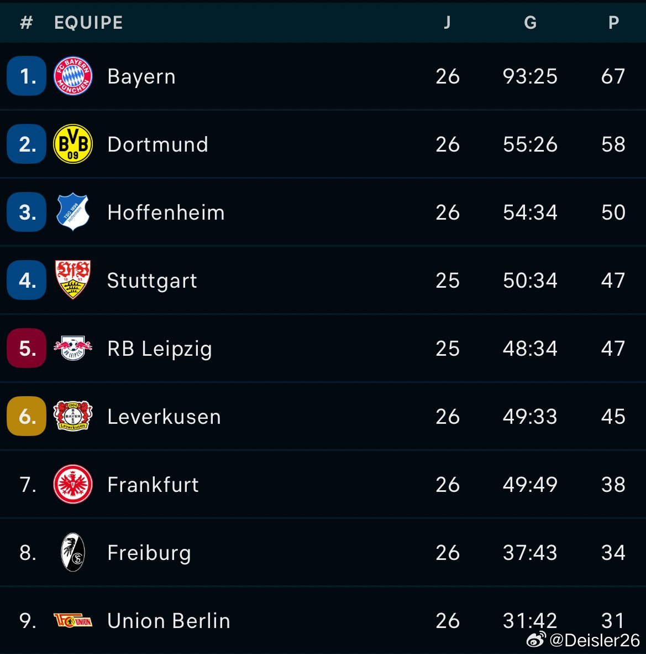The height and width of the screenshot is (654, 646).
Task: Click the maroon rank 5 badge
Action: click(x=27, y=348)
